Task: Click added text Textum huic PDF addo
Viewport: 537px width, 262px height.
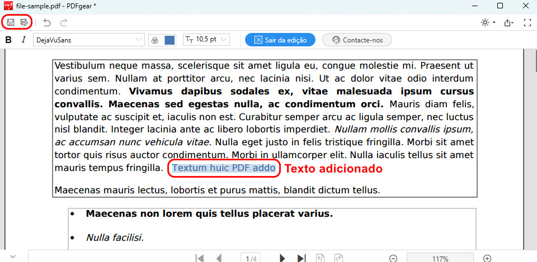Action: (224, 168)
